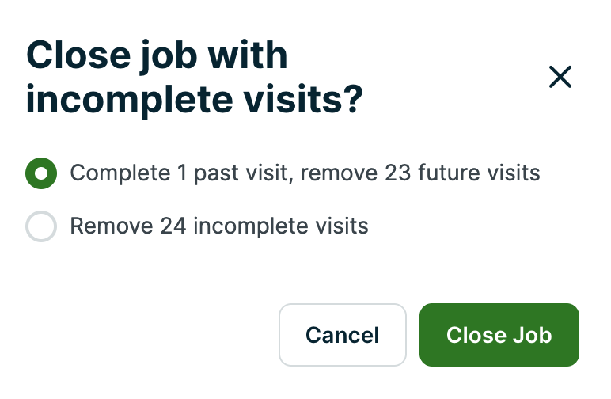Choose the unselected empty radio circle
611x399 pixels.
pos(41,226)
